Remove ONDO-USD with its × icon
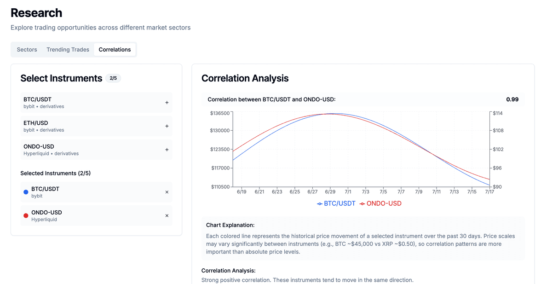The image size is (552, 284). [167, 215]
